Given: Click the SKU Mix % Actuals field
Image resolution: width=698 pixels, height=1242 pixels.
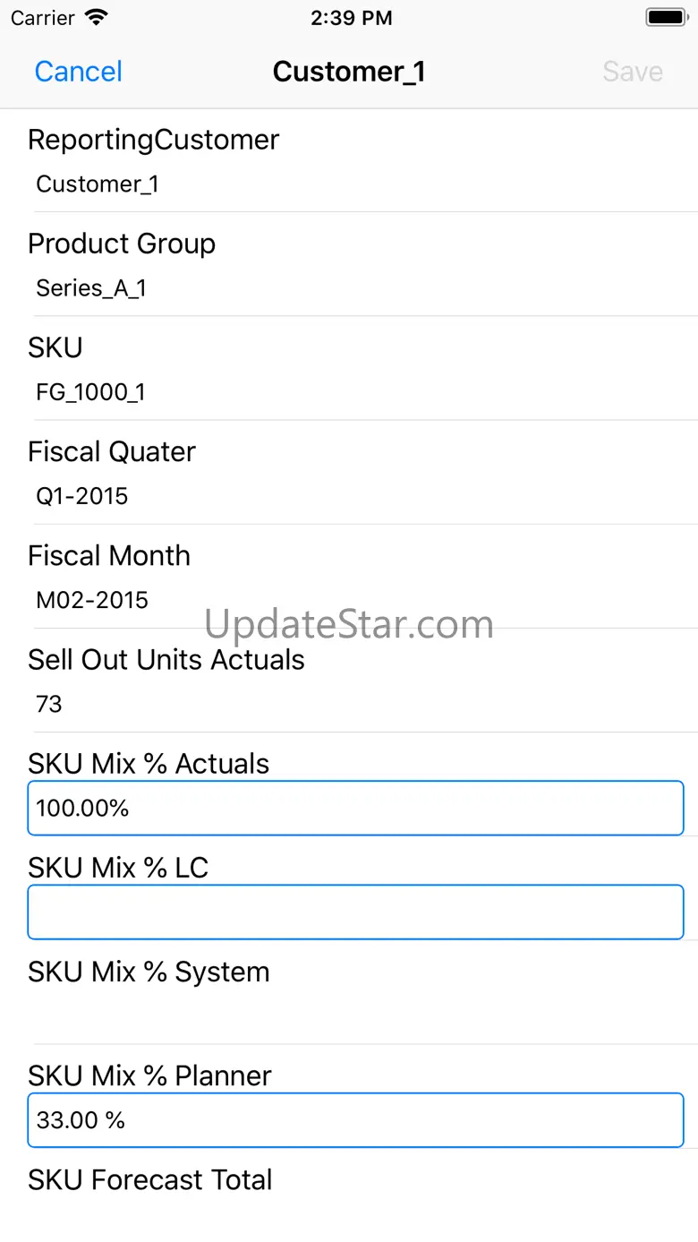Looking at the screenshot, I should point(355,809).
